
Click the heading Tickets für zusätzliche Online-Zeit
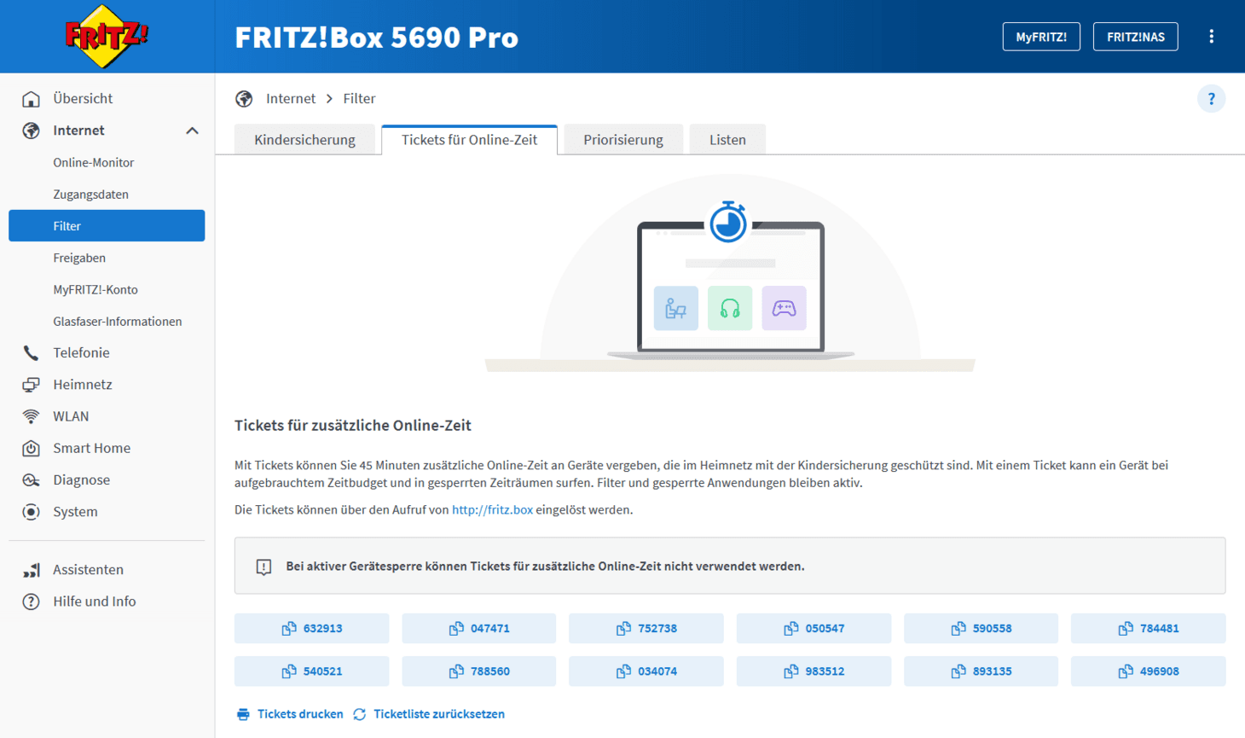(x=353, y=426)
